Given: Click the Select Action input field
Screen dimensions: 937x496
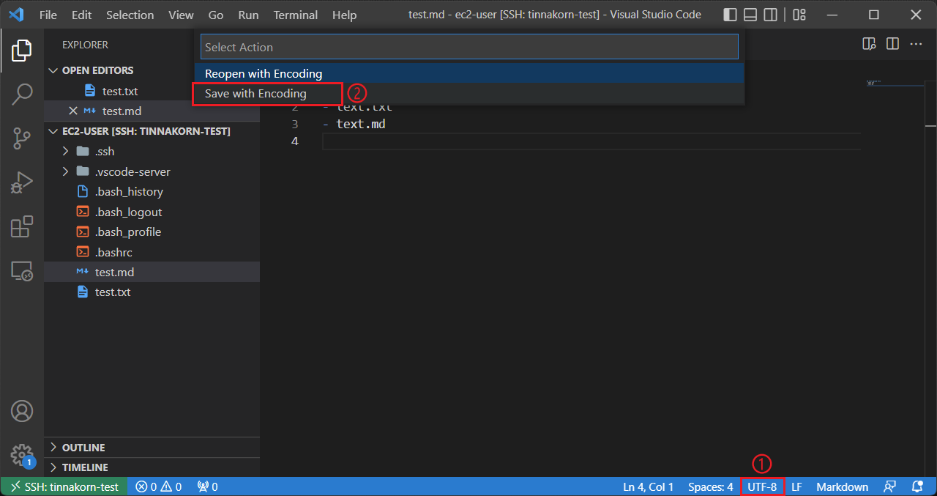Looking at the screenshot, I should (468, 47).
